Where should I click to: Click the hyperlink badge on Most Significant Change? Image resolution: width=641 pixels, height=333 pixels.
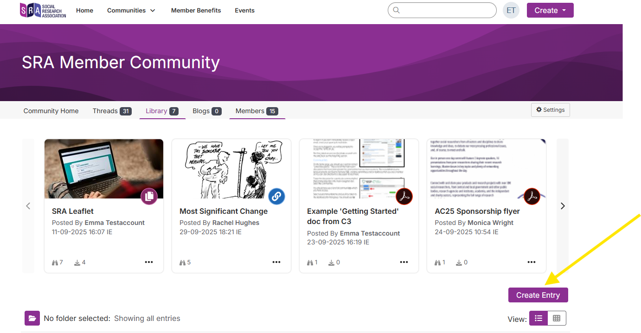click(x=277, y=196)
